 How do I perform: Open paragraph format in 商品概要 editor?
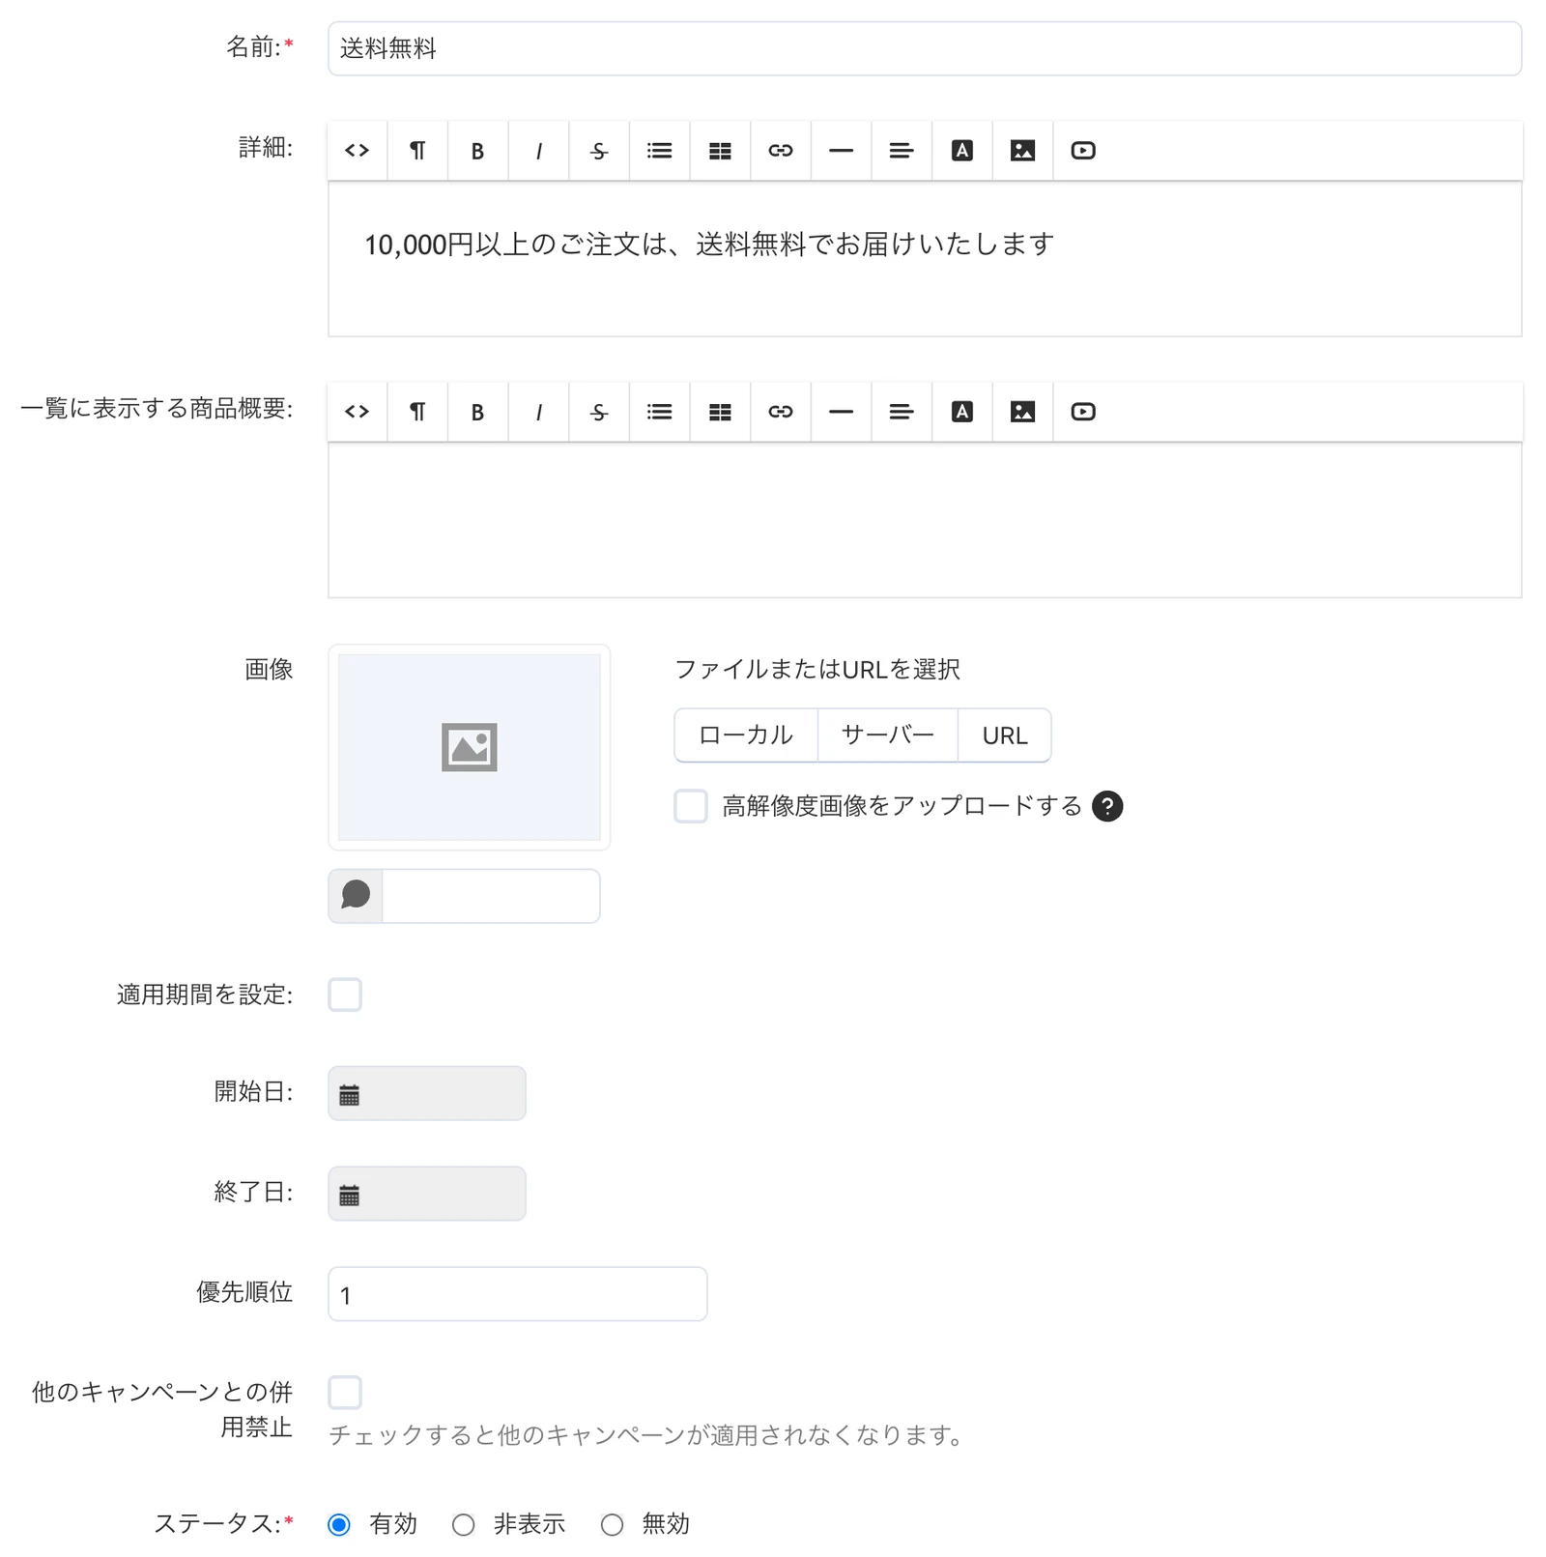[417, 412]
